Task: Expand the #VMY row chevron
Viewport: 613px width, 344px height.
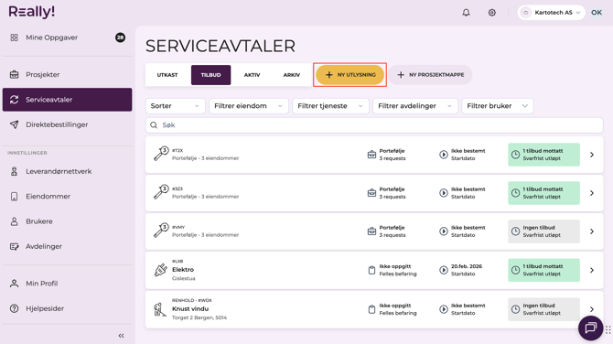Action: (592, 231)
